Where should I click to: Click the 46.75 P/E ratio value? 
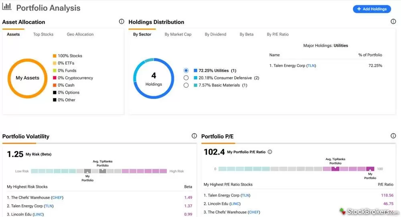tap(388, 204)
